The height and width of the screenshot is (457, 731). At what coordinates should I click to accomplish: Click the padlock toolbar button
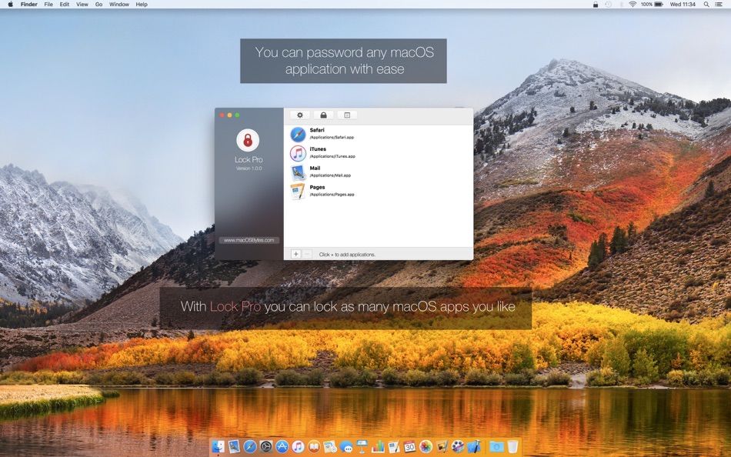click(323, 115)
